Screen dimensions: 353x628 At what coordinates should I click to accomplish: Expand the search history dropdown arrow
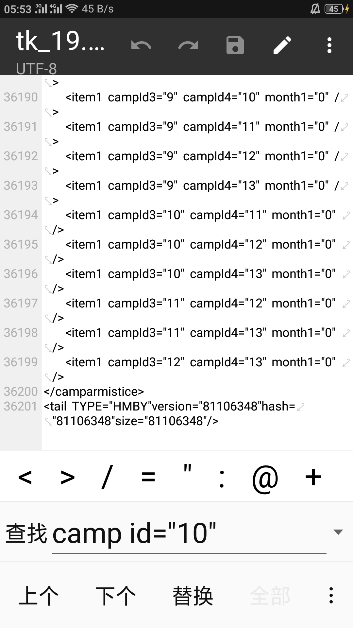(x=338, y=532)
